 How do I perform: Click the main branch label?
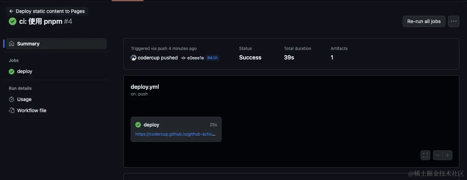pos(213,58)
